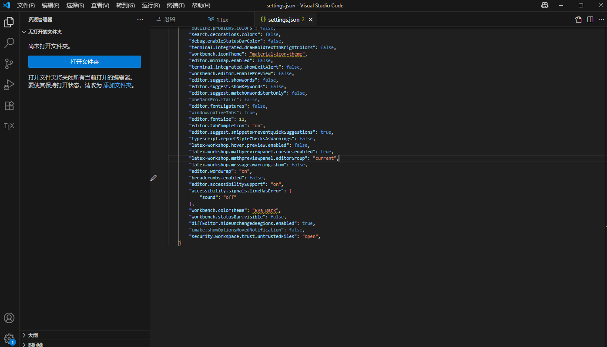Switch to the 设置 tab
The height and width of the screenshot is (347, 607).
[x=176, y=20]
